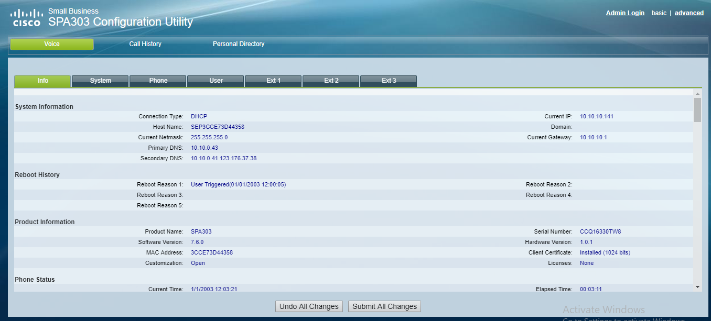Click the Reboot Reason 2 label

click(x=549, y=184)
